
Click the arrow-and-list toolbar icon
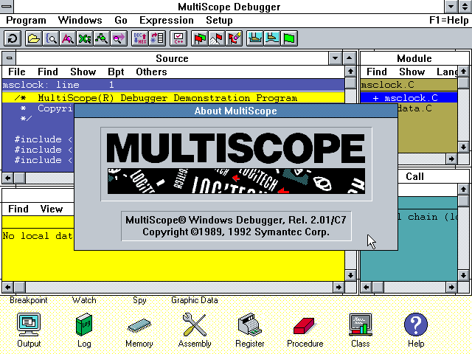[157, 38]
